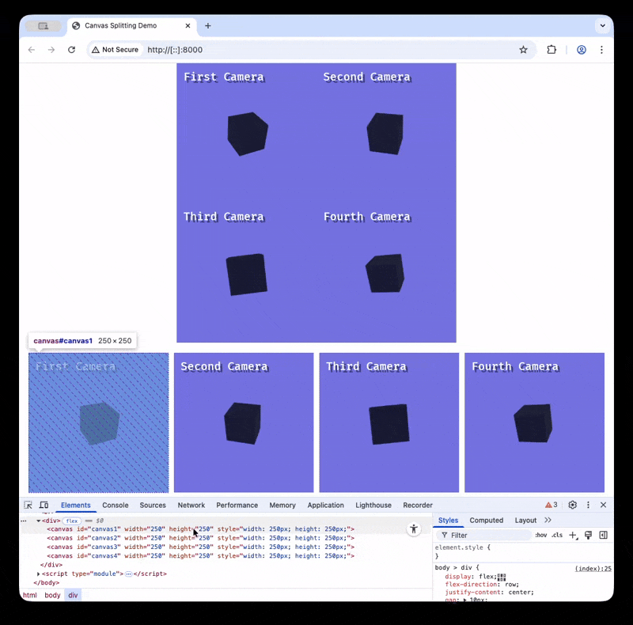Open the Network panel tab
The image size is (633, 625).
(x=191, y=505)
